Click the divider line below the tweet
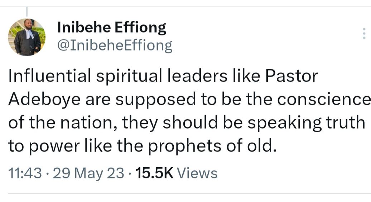 pos(185,194)
